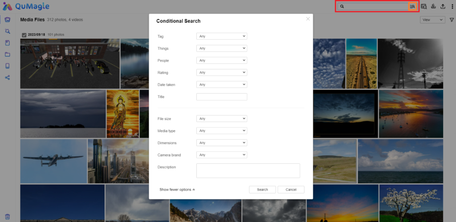Close the Conditional Search dialog with X
Screen dimensions: 456x222
point(308,19)
